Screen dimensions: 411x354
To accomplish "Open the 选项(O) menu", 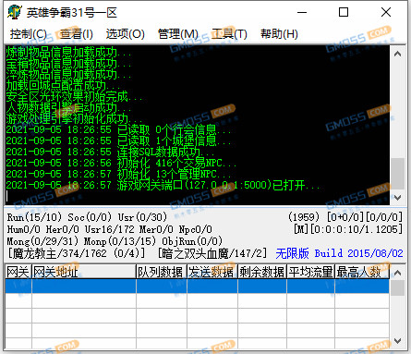I will click(x=125, y=33).
